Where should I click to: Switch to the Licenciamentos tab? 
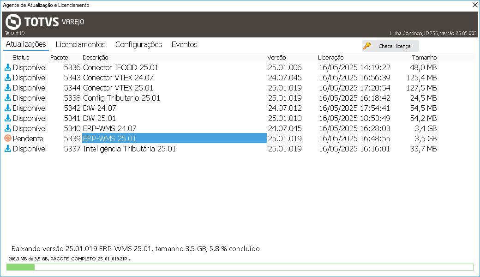pyautogui.click(x=80, y=45)
